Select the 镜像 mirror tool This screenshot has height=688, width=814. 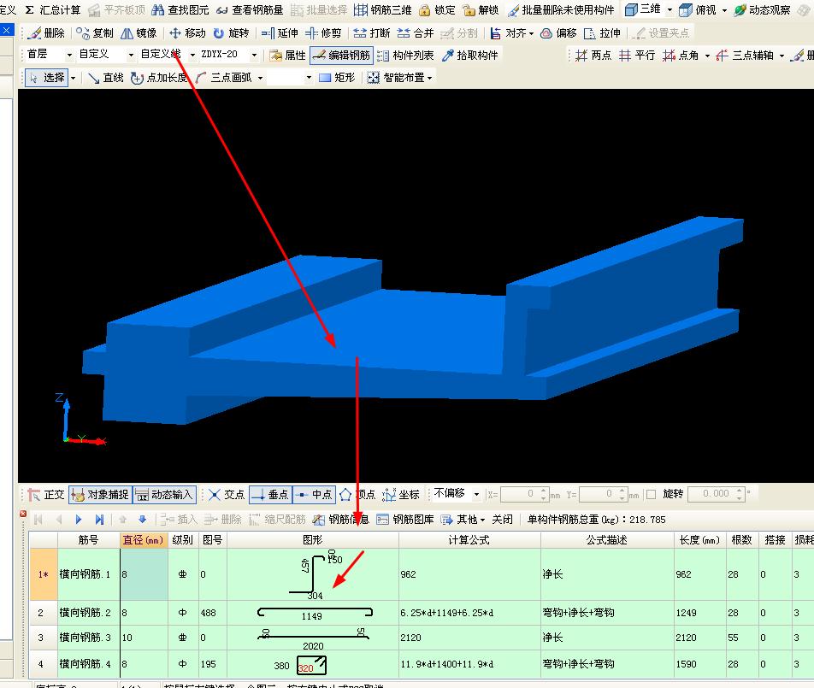[139, 33]
